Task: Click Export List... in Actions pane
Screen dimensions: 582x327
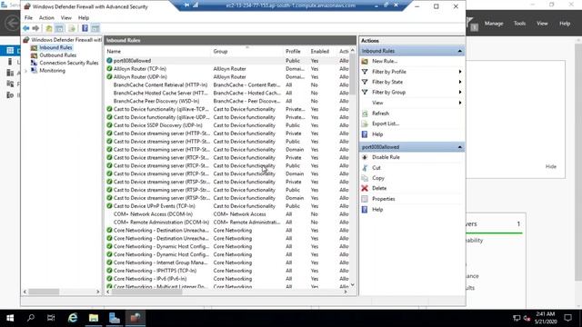Action: point(386,124)
